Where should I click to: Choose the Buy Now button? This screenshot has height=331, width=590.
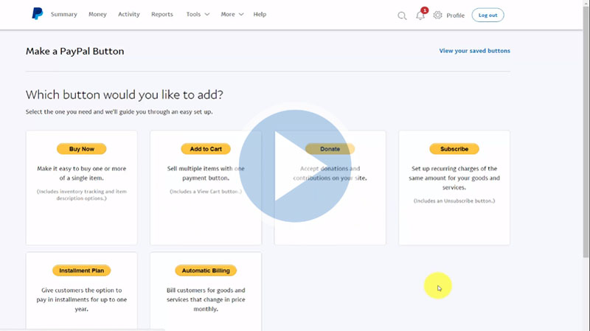click(x=82, y=149)
